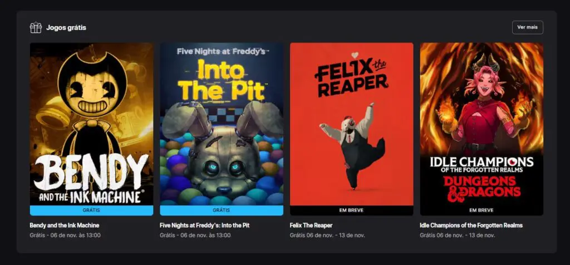
Task: Open Idle Champions of the Forgotten Realms title
Action: point(471,225)
